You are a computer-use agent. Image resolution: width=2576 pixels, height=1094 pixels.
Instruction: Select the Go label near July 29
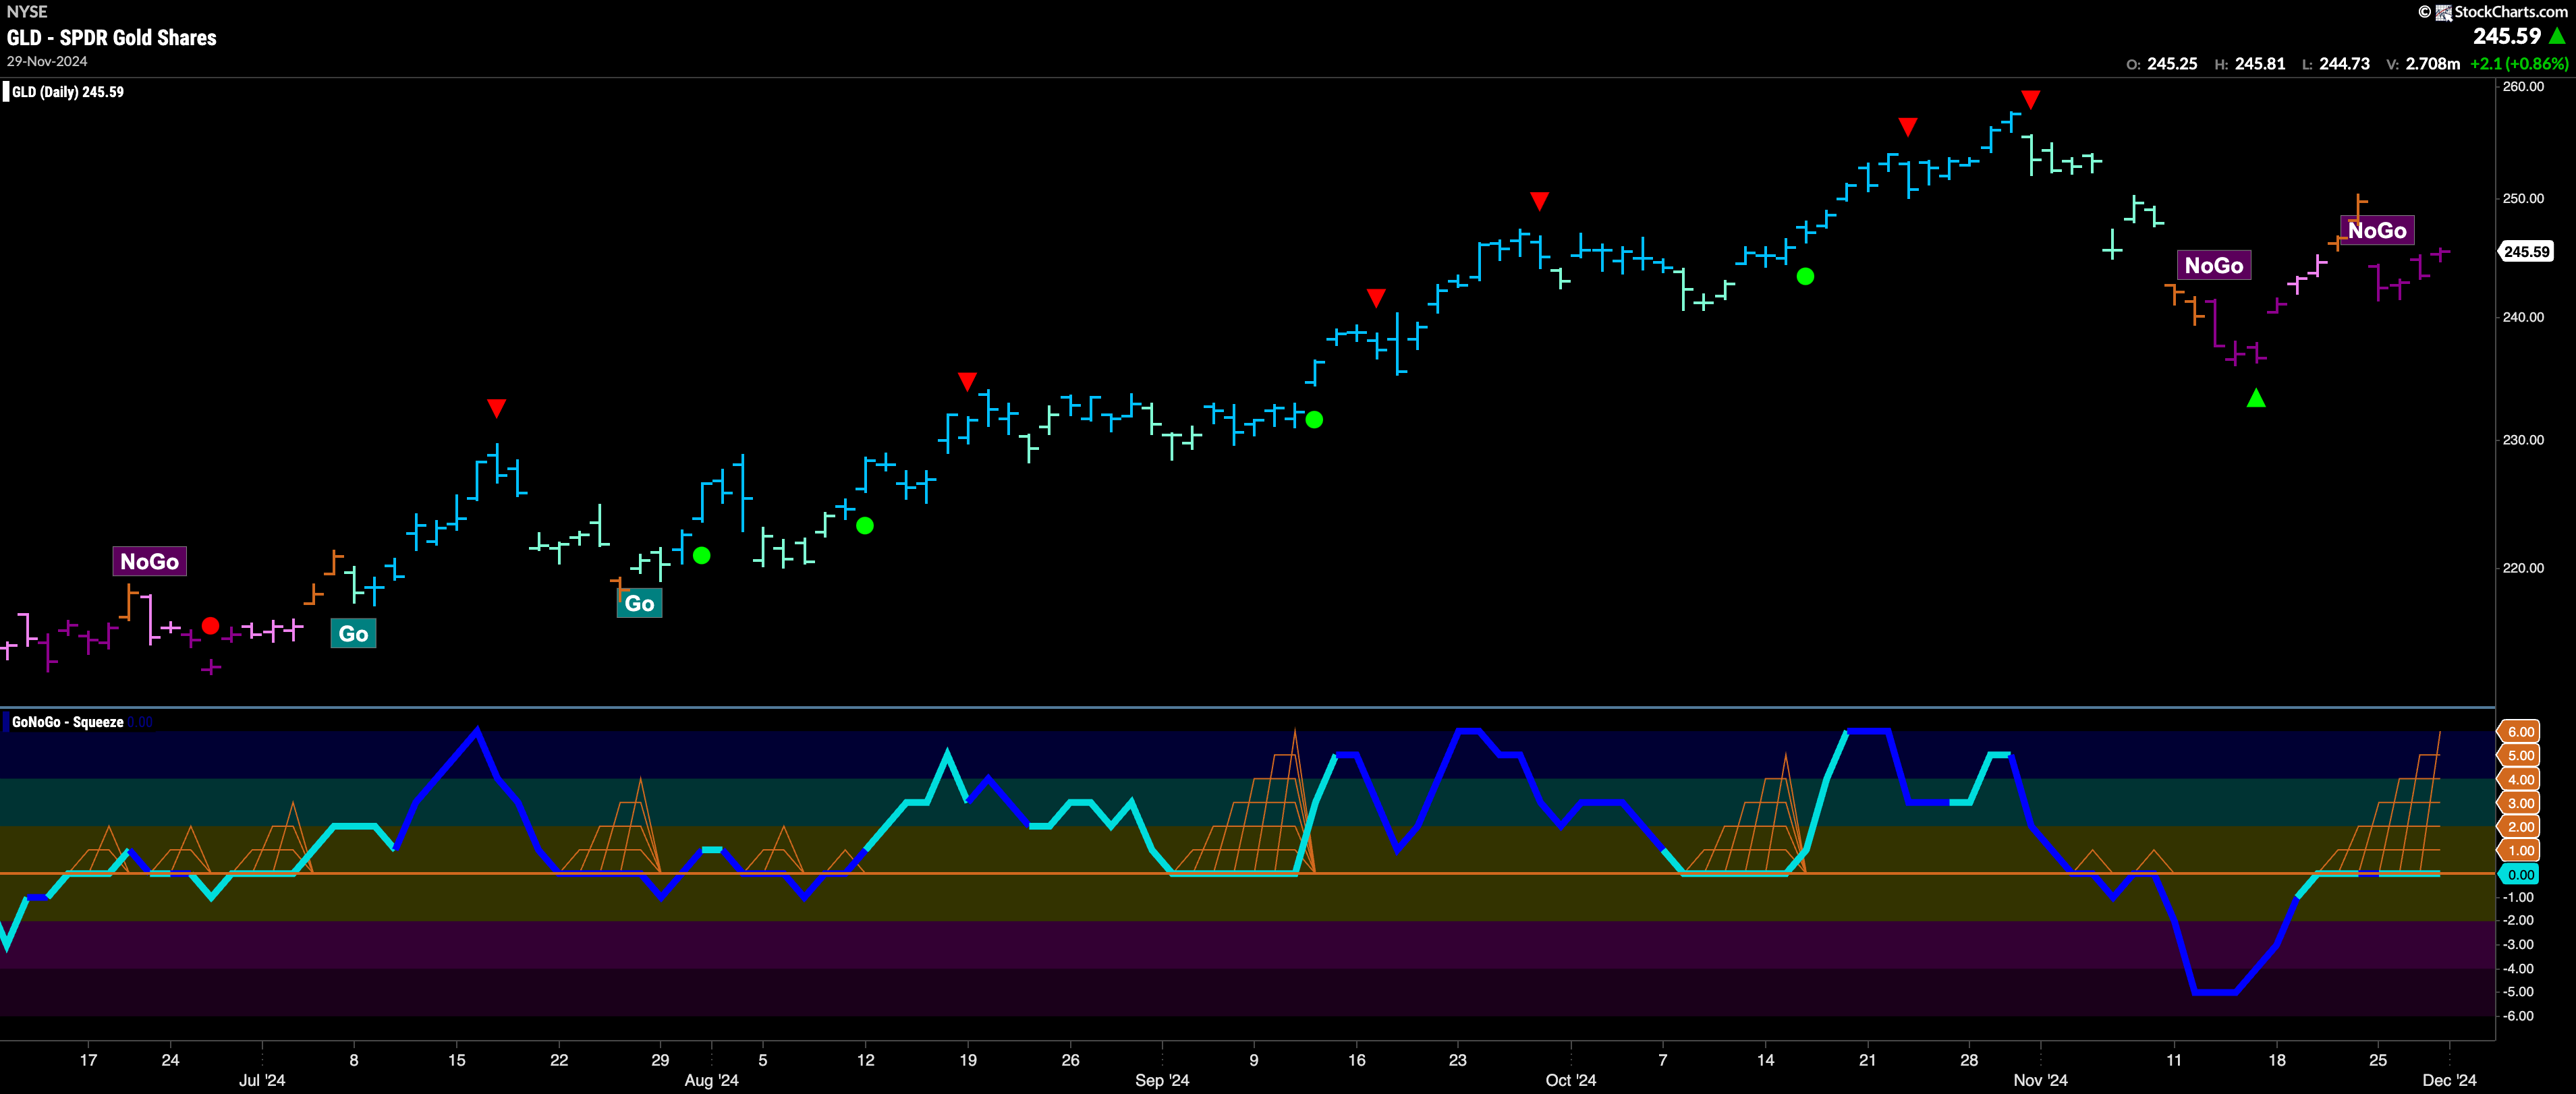(639, 603)
